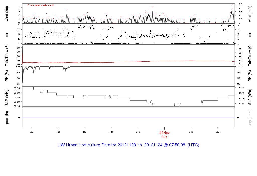This screenshot has height=176, width=257.
Task: Click the 'wind (m/s)' right axis label
Action: click(x=250, y=14)
